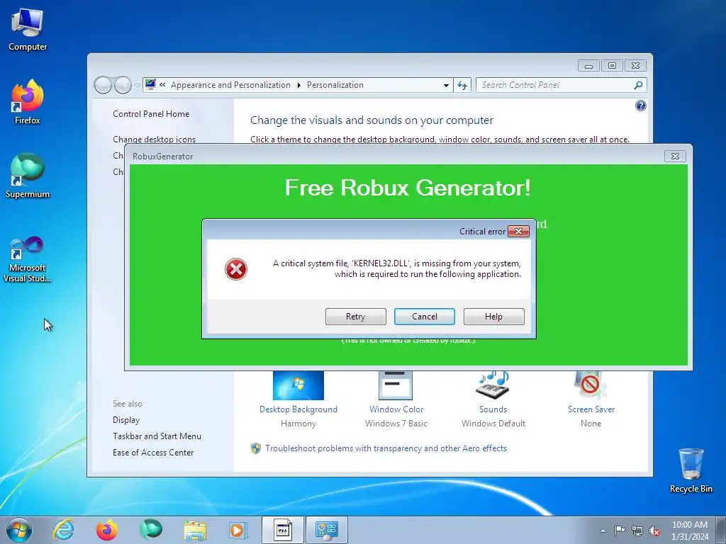This screenshot has width=726, height=544.
Task: Click the Control Panel icon in address bar
Action: (150, 85)
